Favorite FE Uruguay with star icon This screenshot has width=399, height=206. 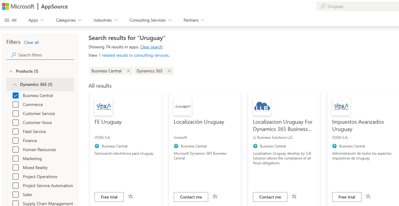point(131,197)
